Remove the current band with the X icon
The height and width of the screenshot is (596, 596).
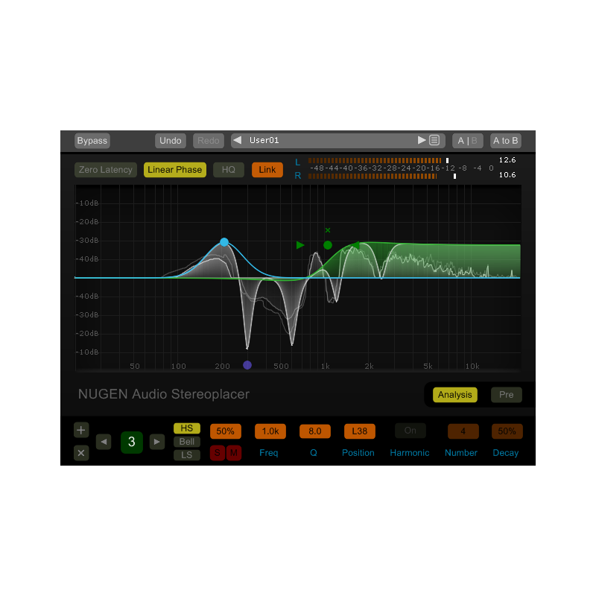tap(80, 452)
